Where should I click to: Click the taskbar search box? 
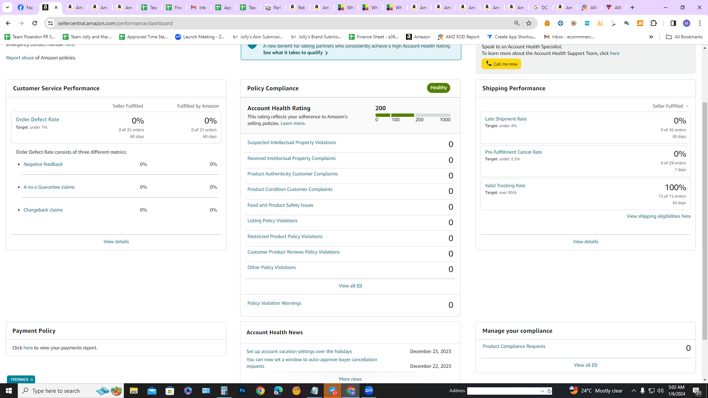[x=71, y=391]
